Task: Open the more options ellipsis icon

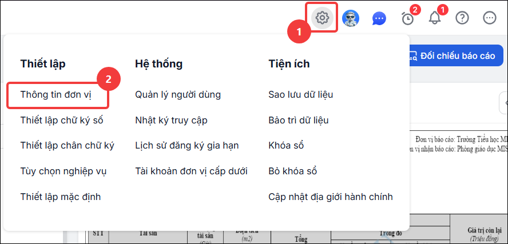Action: (x=490, y=18)
